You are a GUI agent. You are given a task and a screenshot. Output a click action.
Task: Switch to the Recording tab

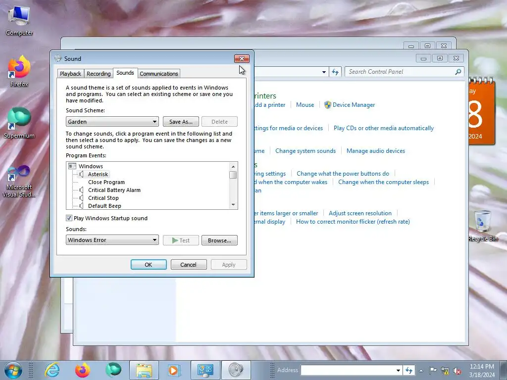[99, 74]
